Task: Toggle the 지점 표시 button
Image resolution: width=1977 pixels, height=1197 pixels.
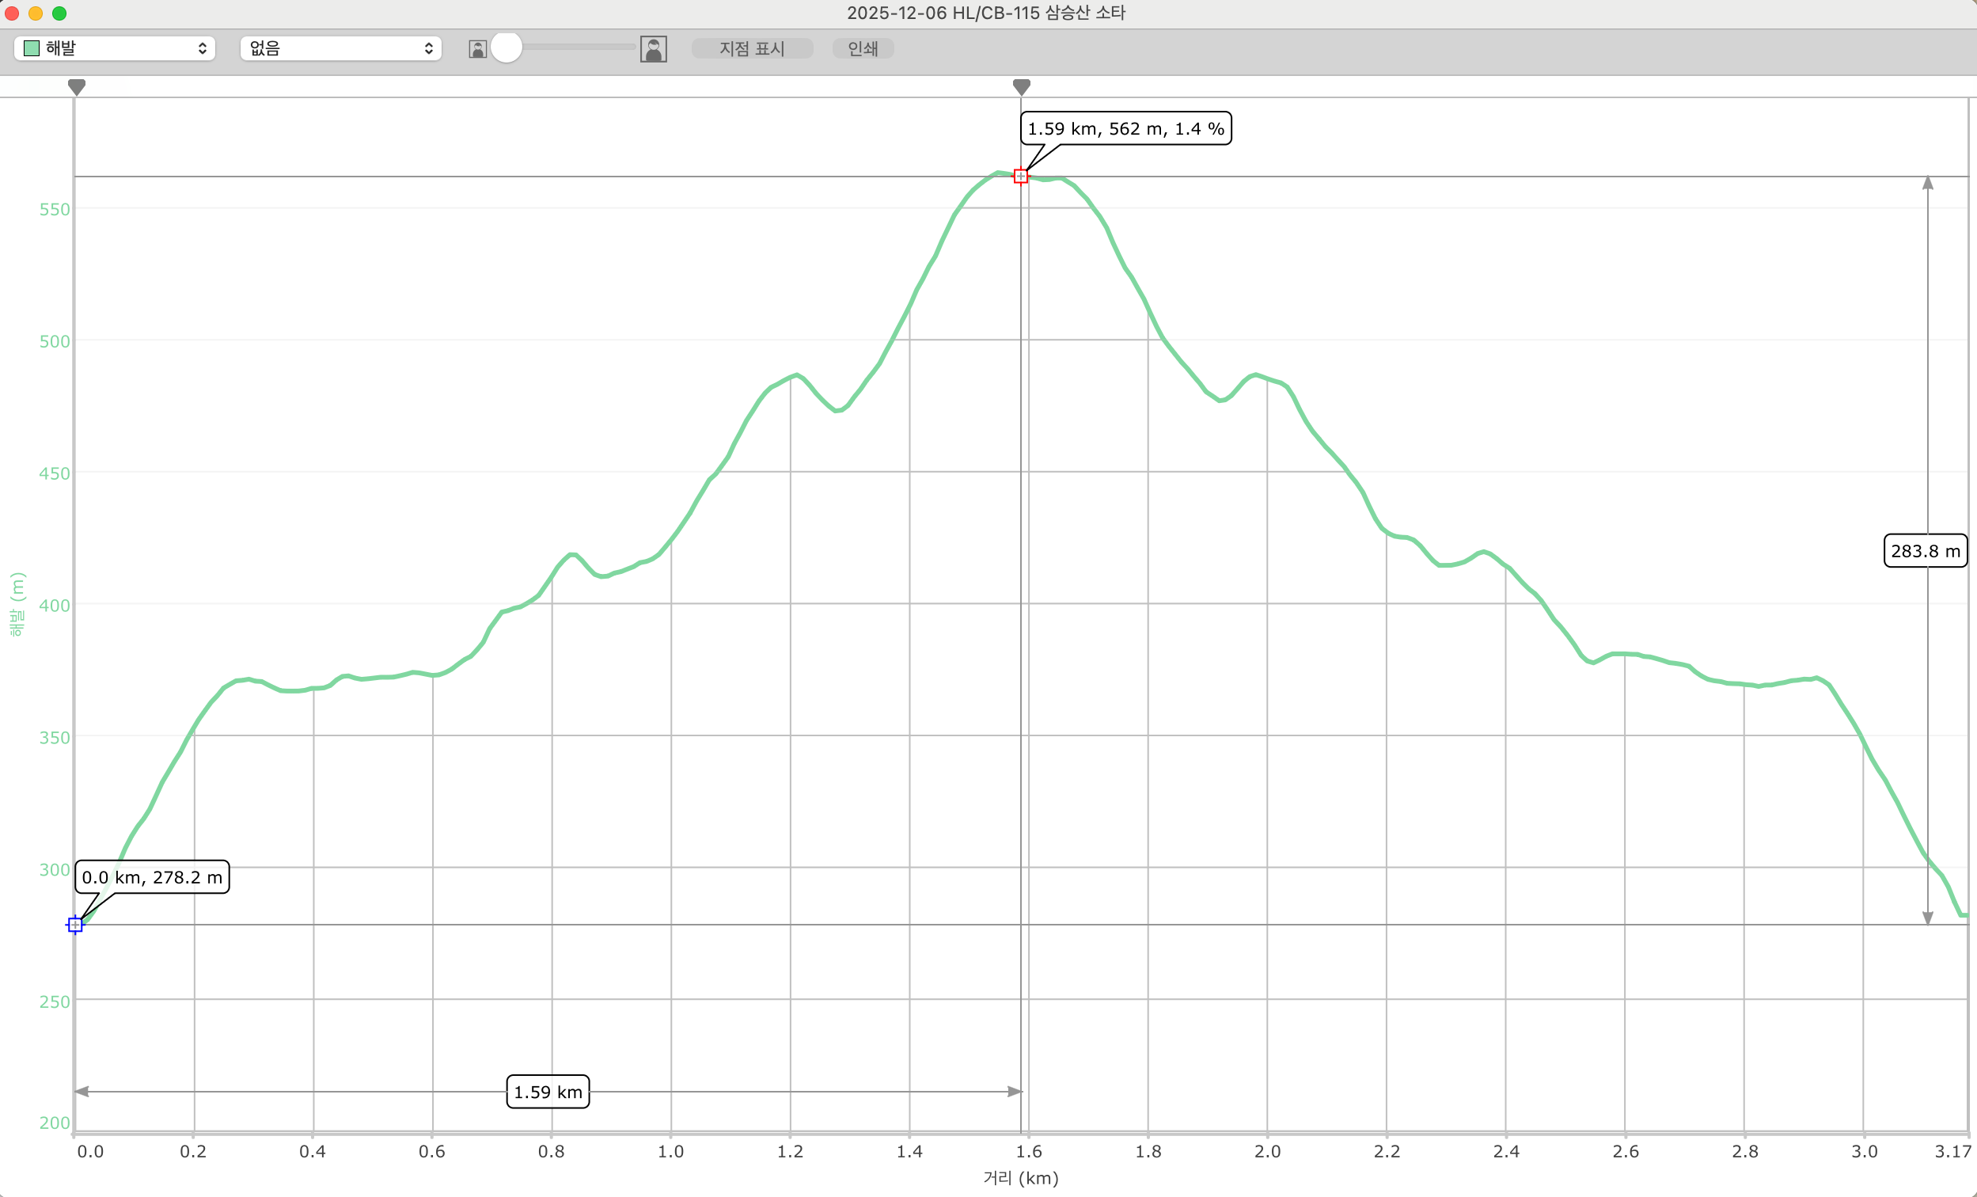Action: [752, 48]
